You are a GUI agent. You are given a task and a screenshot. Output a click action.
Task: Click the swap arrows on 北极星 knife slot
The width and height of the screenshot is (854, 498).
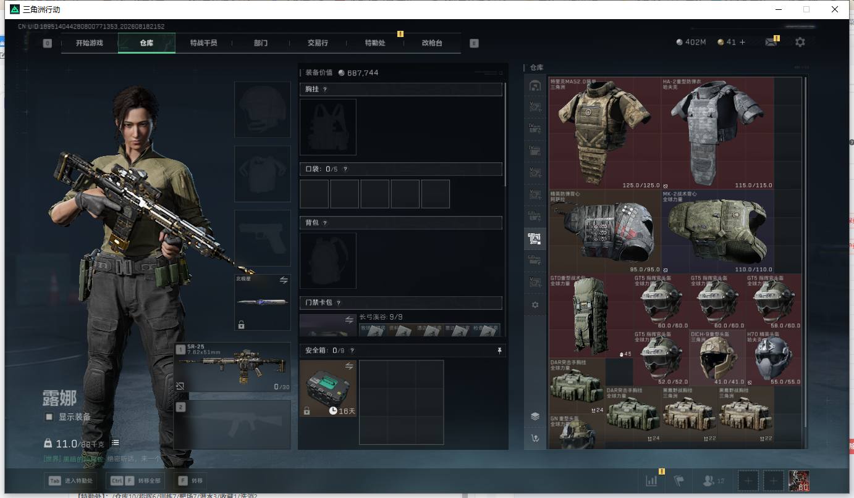coord(284,280)
